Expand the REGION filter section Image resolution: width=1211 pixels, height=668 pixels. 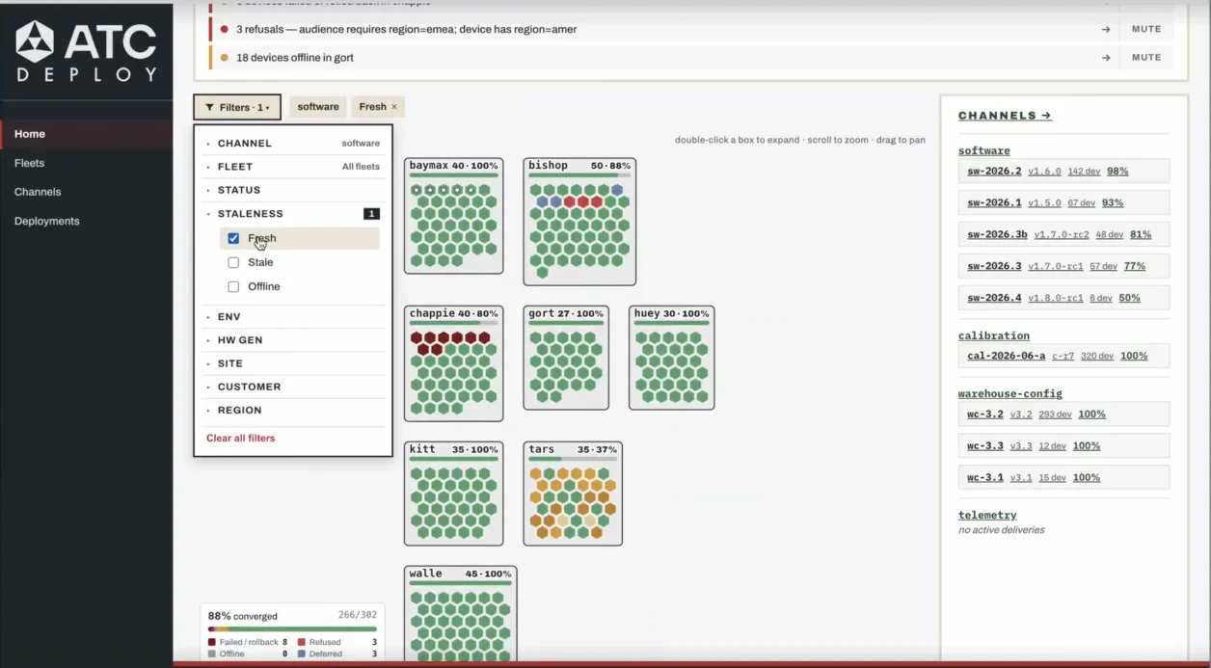coord(293,410)
